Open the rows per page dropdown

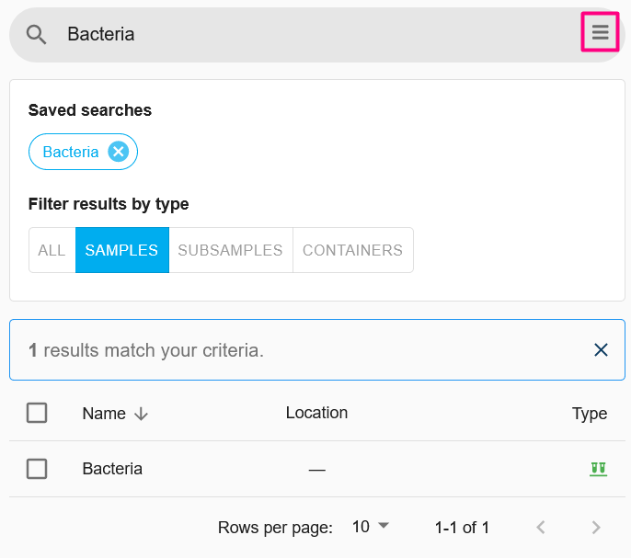coord(371,527)
